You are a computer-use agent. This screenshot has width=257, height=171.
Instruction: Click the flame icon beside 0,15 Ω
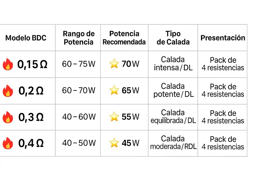coord(8,64)
